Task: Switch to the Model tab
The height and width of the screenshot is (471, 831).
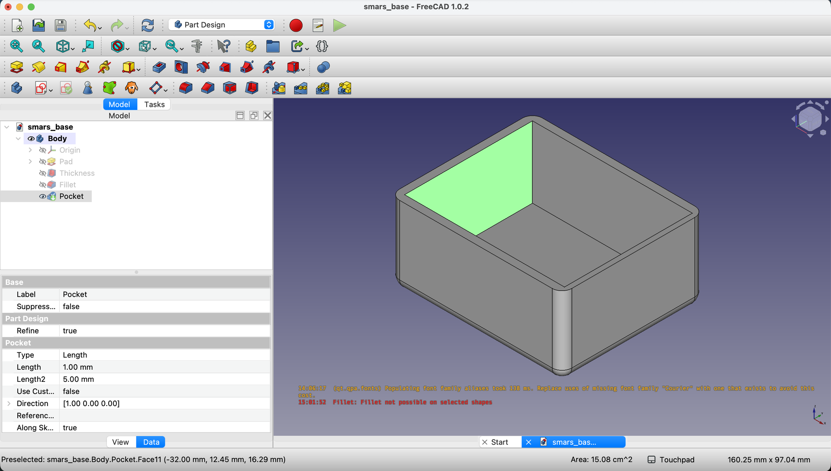Action: pyautogui.click(x=119, y=104)
